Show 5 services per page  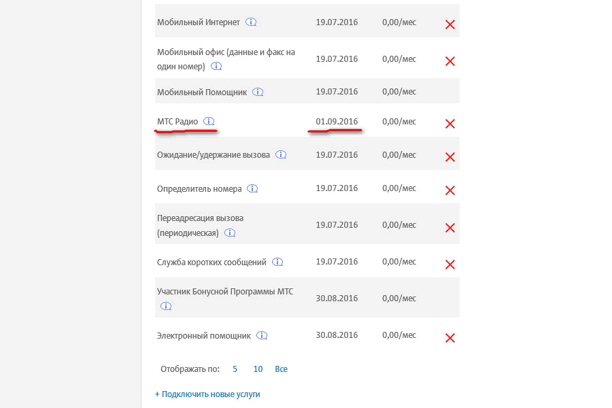235,369
